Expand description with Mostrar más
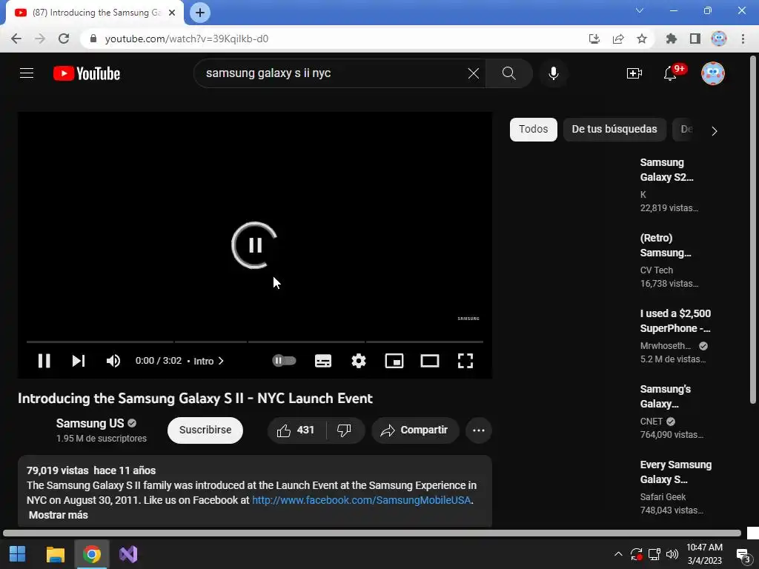This screenshot has width=759, height=569. pos(59,515)
